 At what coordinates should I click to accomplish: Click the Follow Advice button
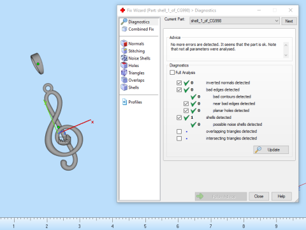tap(221, 196)
